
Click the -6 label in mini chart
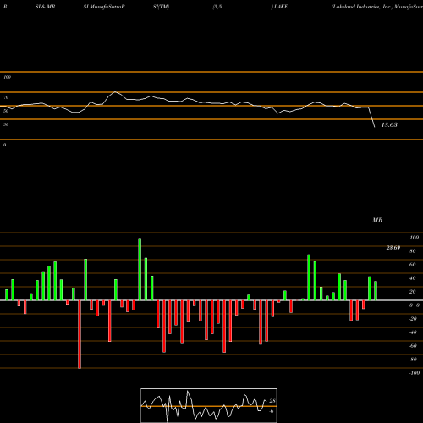(x=272, y=411)
